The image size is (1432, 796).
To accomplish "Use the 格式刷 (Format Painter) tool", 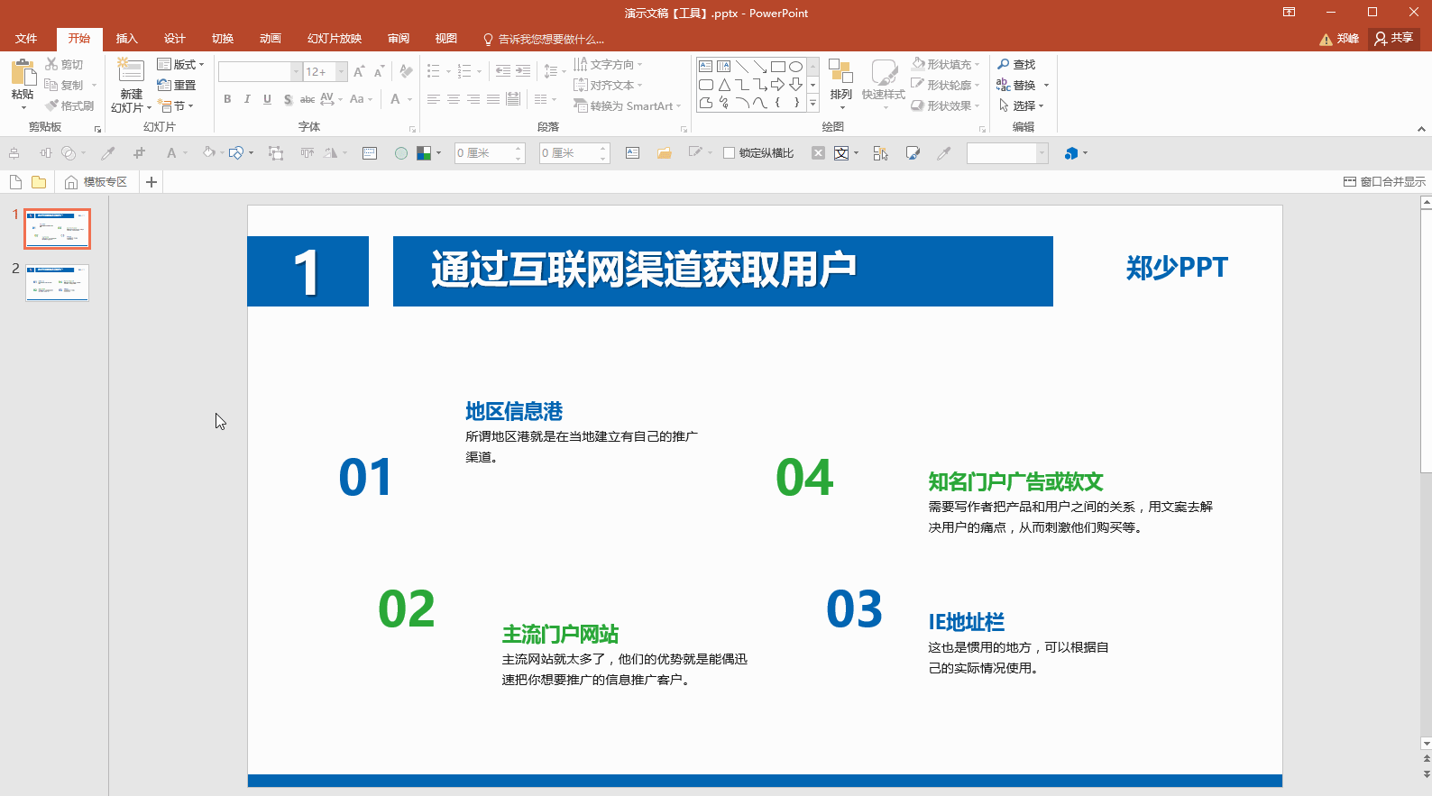I will click(70, 105).
